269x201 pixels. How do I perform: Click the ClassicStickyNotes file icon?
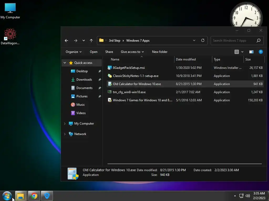pyautogui.click(x=110, y=76)
